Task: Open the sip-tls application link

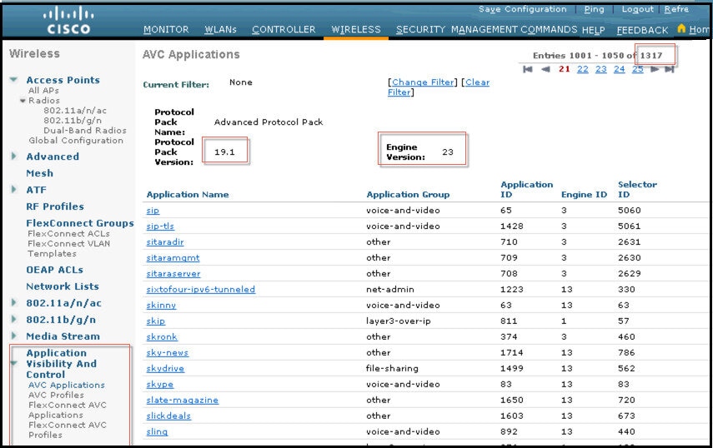Action: click(x=160, y=226)
